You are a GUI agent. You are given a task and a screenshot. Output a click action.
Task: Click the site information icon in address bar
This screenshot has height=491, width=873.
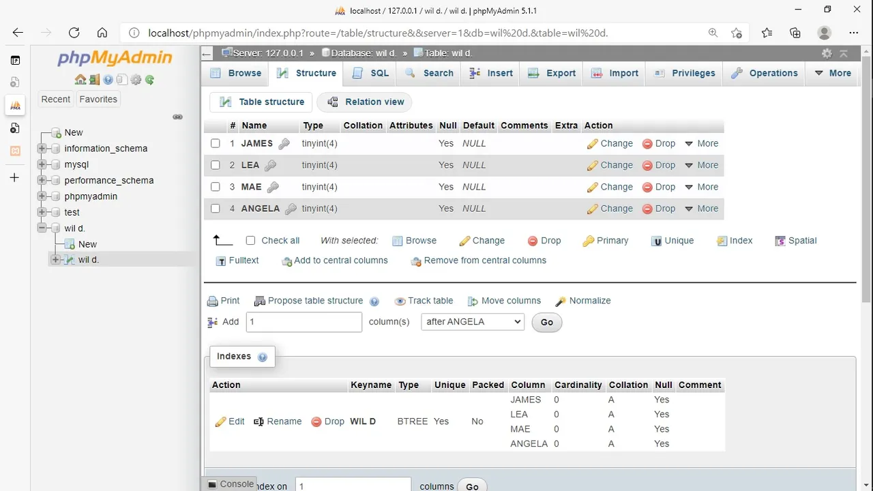click(134, 33)
